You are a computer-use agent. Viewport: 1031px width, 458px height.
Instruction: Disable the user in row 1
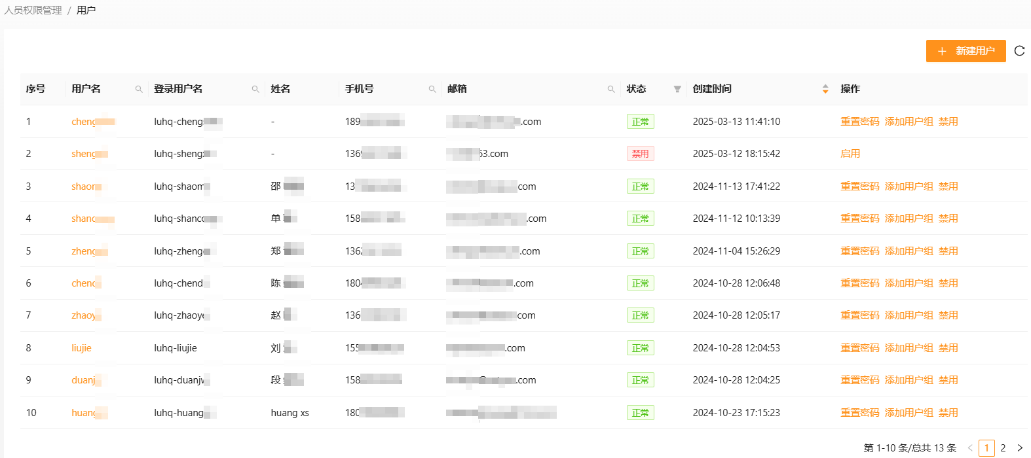tap(948, 122)
